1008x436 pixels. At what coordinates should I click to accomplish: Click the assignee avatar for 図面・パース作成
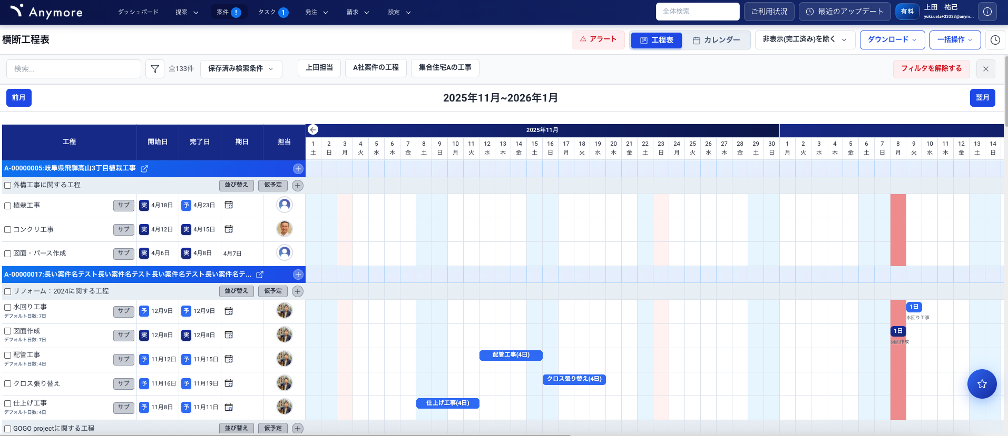point(285,253)
